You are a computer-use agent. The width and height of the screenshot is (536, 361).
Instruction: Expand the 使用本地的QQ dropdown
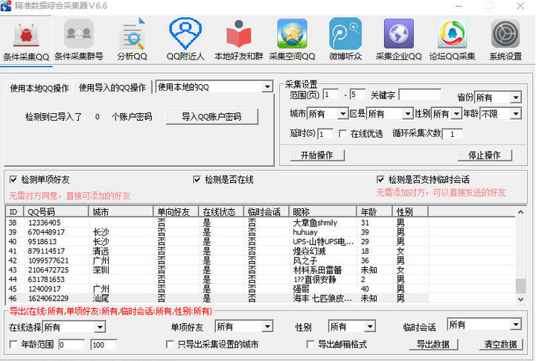coord(267,87)
